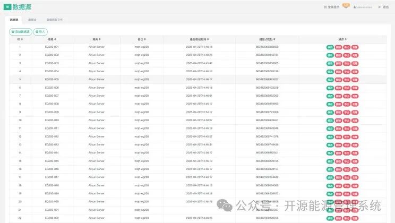Select the name cell EG200-001
Viewport: 395px width, 223px height.
pyautogui.click(x=52, y=47)
